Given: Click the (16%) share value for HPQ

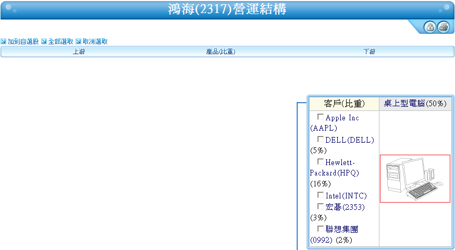Looking at the screenshot, I should (x=321, y=184).
